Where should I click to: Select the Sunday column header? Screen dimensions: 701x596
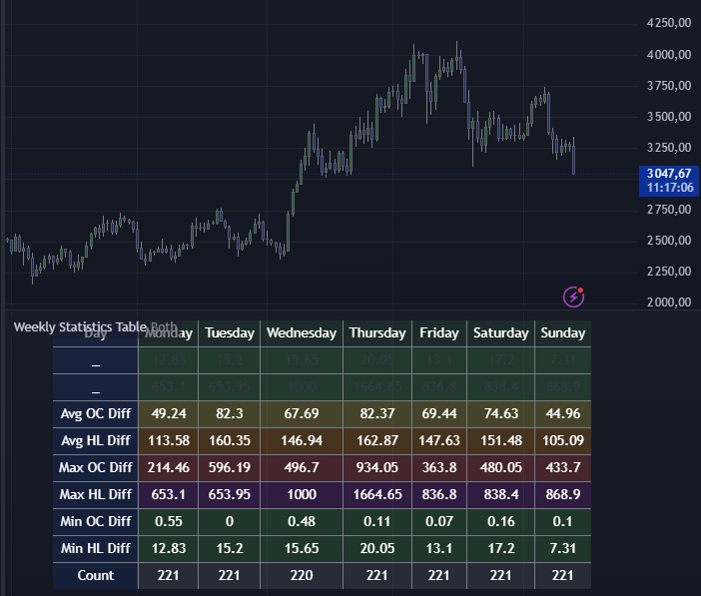563,333
